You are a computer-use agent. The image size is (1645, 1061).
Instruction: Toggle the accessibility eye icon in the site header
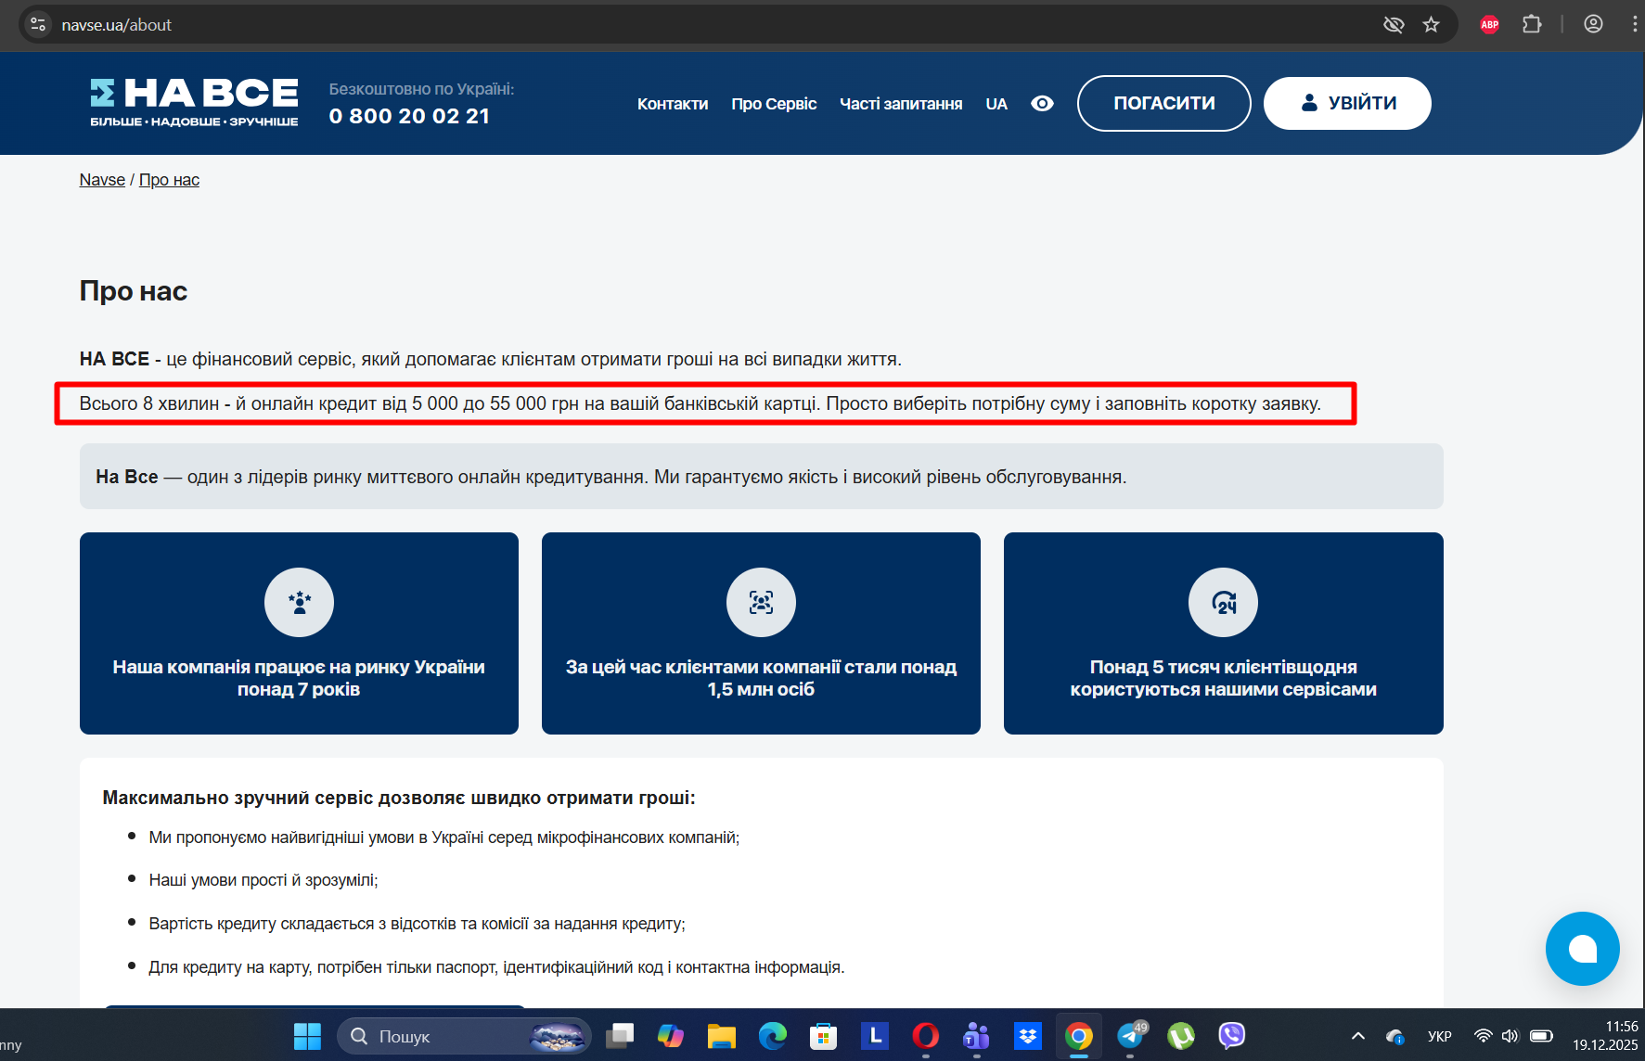click(1042, 104)
